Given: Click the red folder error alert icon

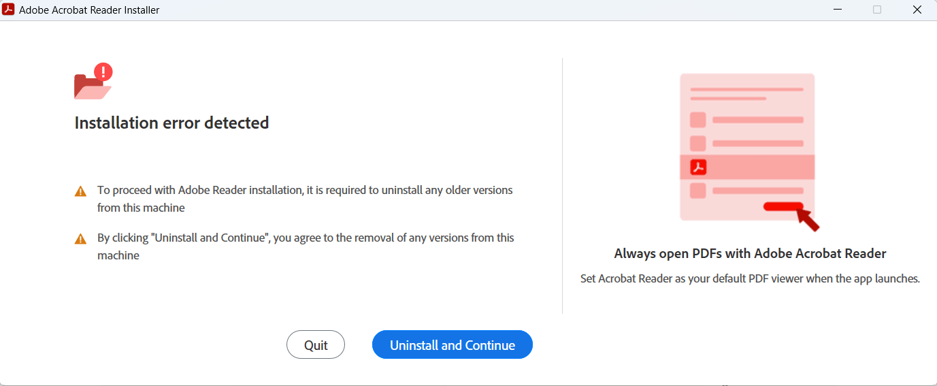Looking at the screenshot, I should tap(93, 81).
